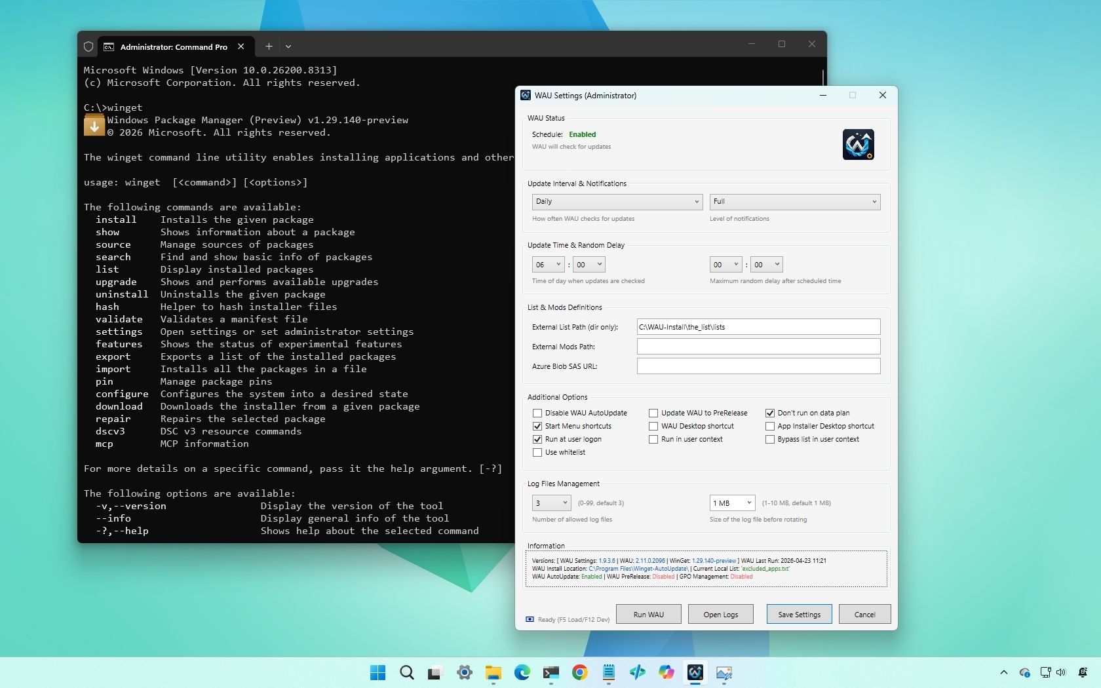Open the Photos image editor from the taskbar
1101x688 pixels.
click(x=724, y=673)
